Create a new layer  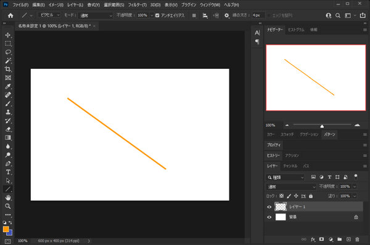[348, 239]
